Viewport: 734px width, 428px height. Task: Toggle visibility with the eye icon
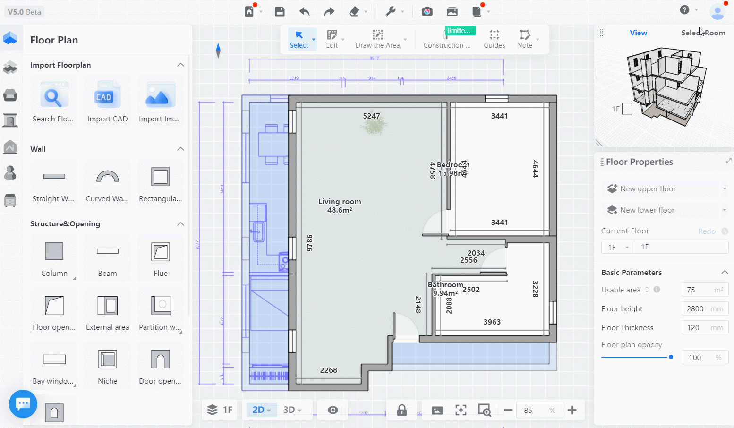[x=333, y=410]
